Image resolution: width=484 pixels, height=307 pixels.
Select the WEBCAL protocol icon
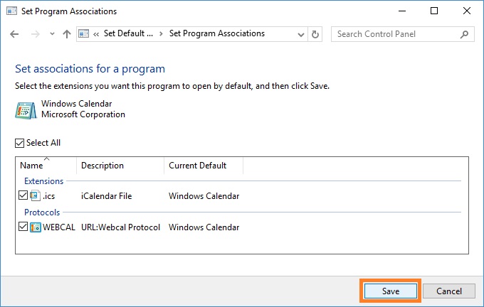point(36,227)
